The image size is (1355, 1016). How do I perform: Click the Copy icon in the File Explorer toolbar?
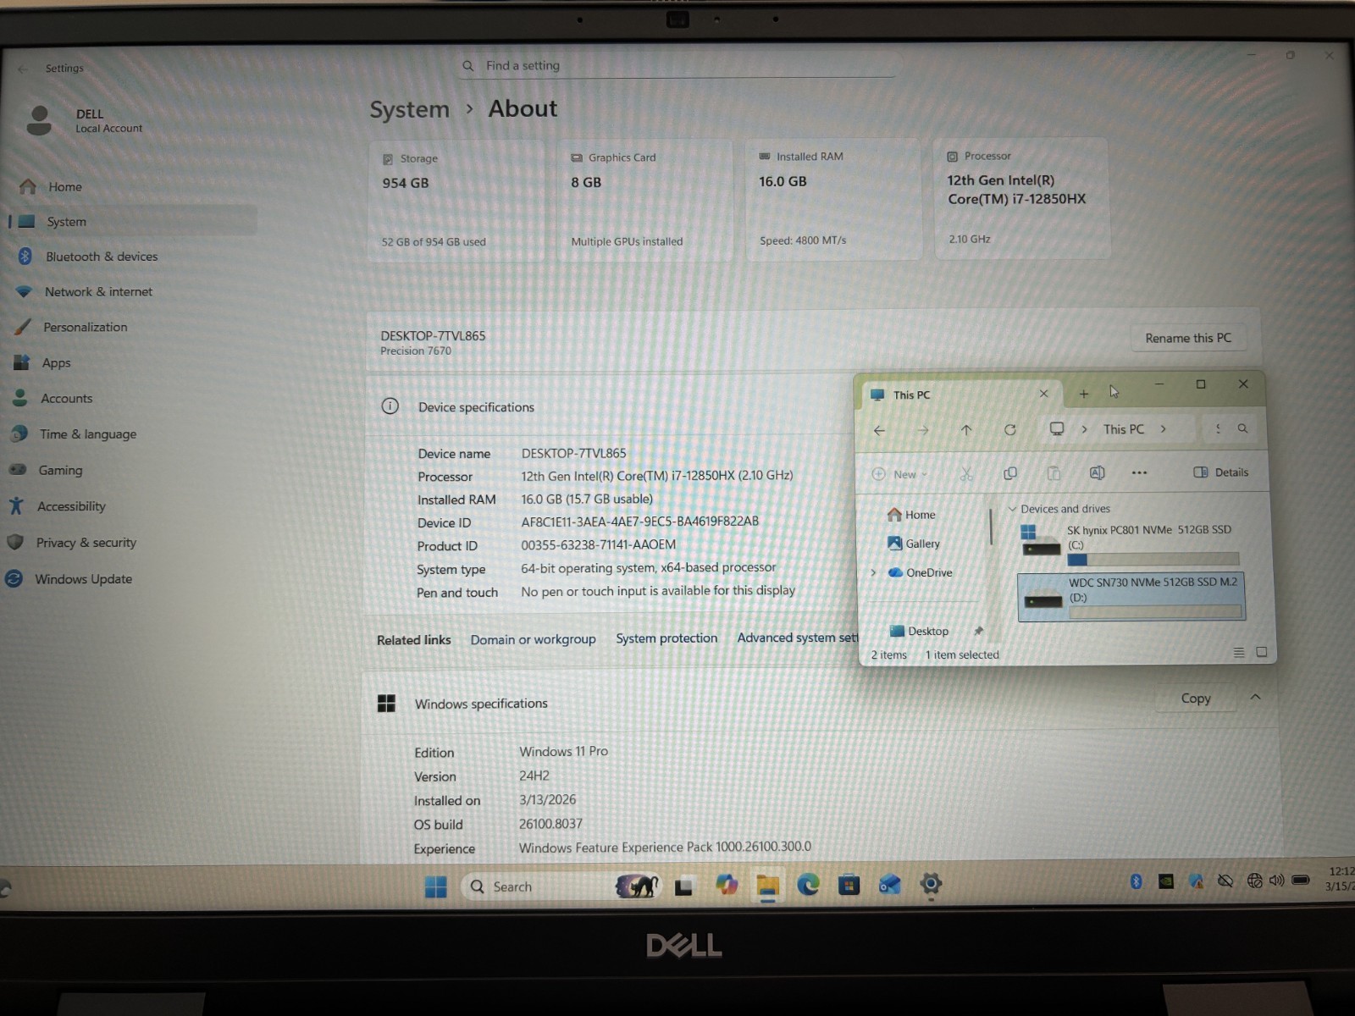click(x=1009, y=473)
